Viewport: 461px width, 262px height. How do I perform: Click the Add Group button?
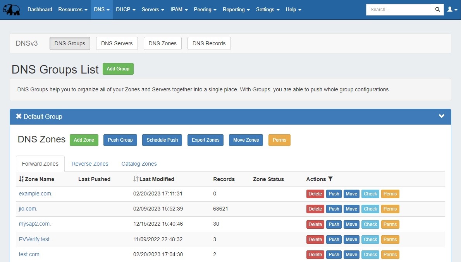point(118,69)
